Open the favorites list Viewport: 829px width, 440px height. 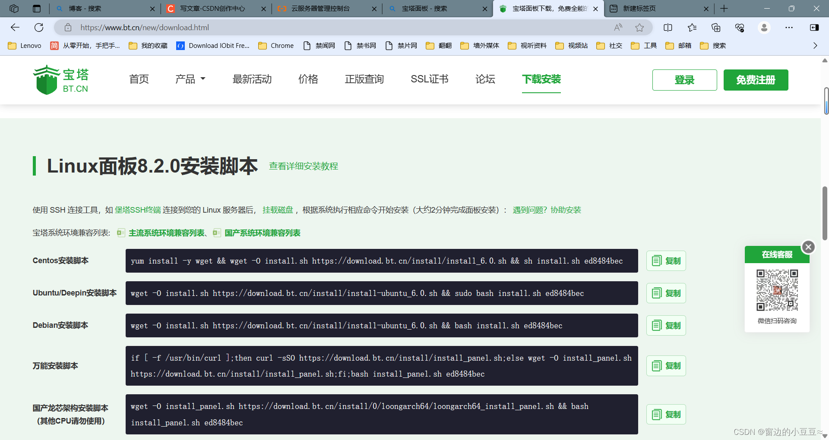692,28
